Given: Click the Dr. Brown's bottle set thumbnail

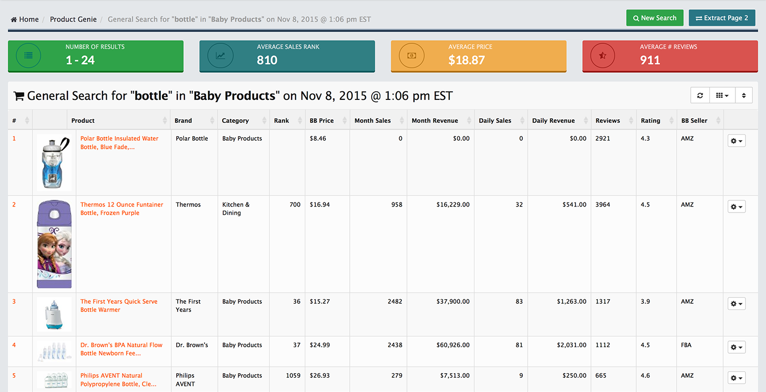Looking at the screenshot, I should 54,352.
